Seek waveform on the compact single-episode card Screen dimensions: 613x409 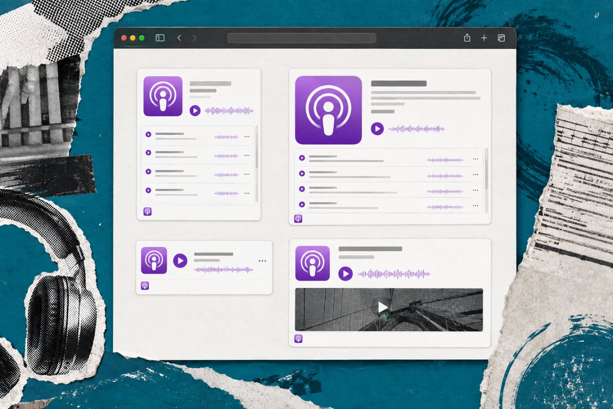[x=224, y=270]
